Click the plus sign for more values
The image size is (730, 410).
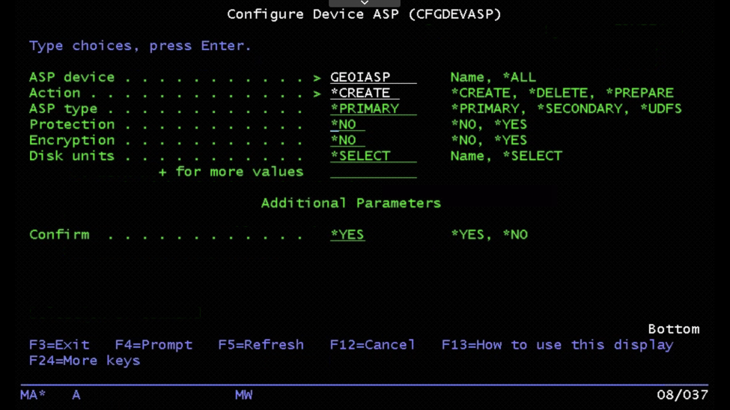pyautogui.click(x=162, y=172)
